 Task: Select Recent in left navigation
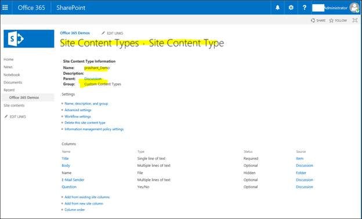9,90
